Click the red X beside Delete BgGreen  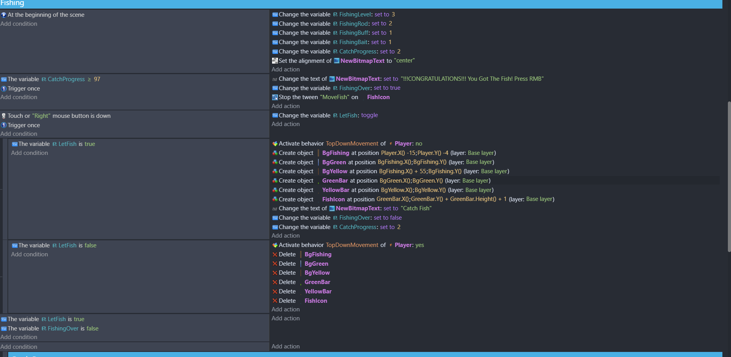click(x=275, y=264)
